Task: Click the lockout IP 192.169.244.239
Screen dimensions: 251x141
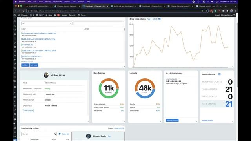Action: coord(173,81)
